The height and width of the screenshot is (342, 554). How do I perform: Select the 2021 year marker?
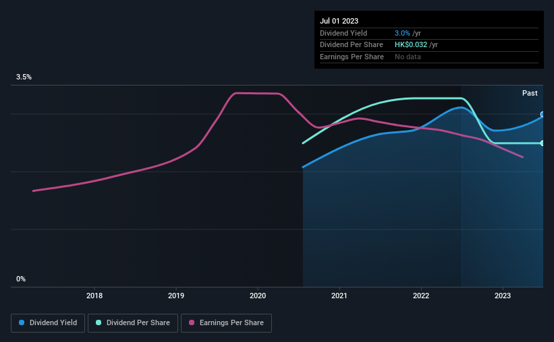339,296
